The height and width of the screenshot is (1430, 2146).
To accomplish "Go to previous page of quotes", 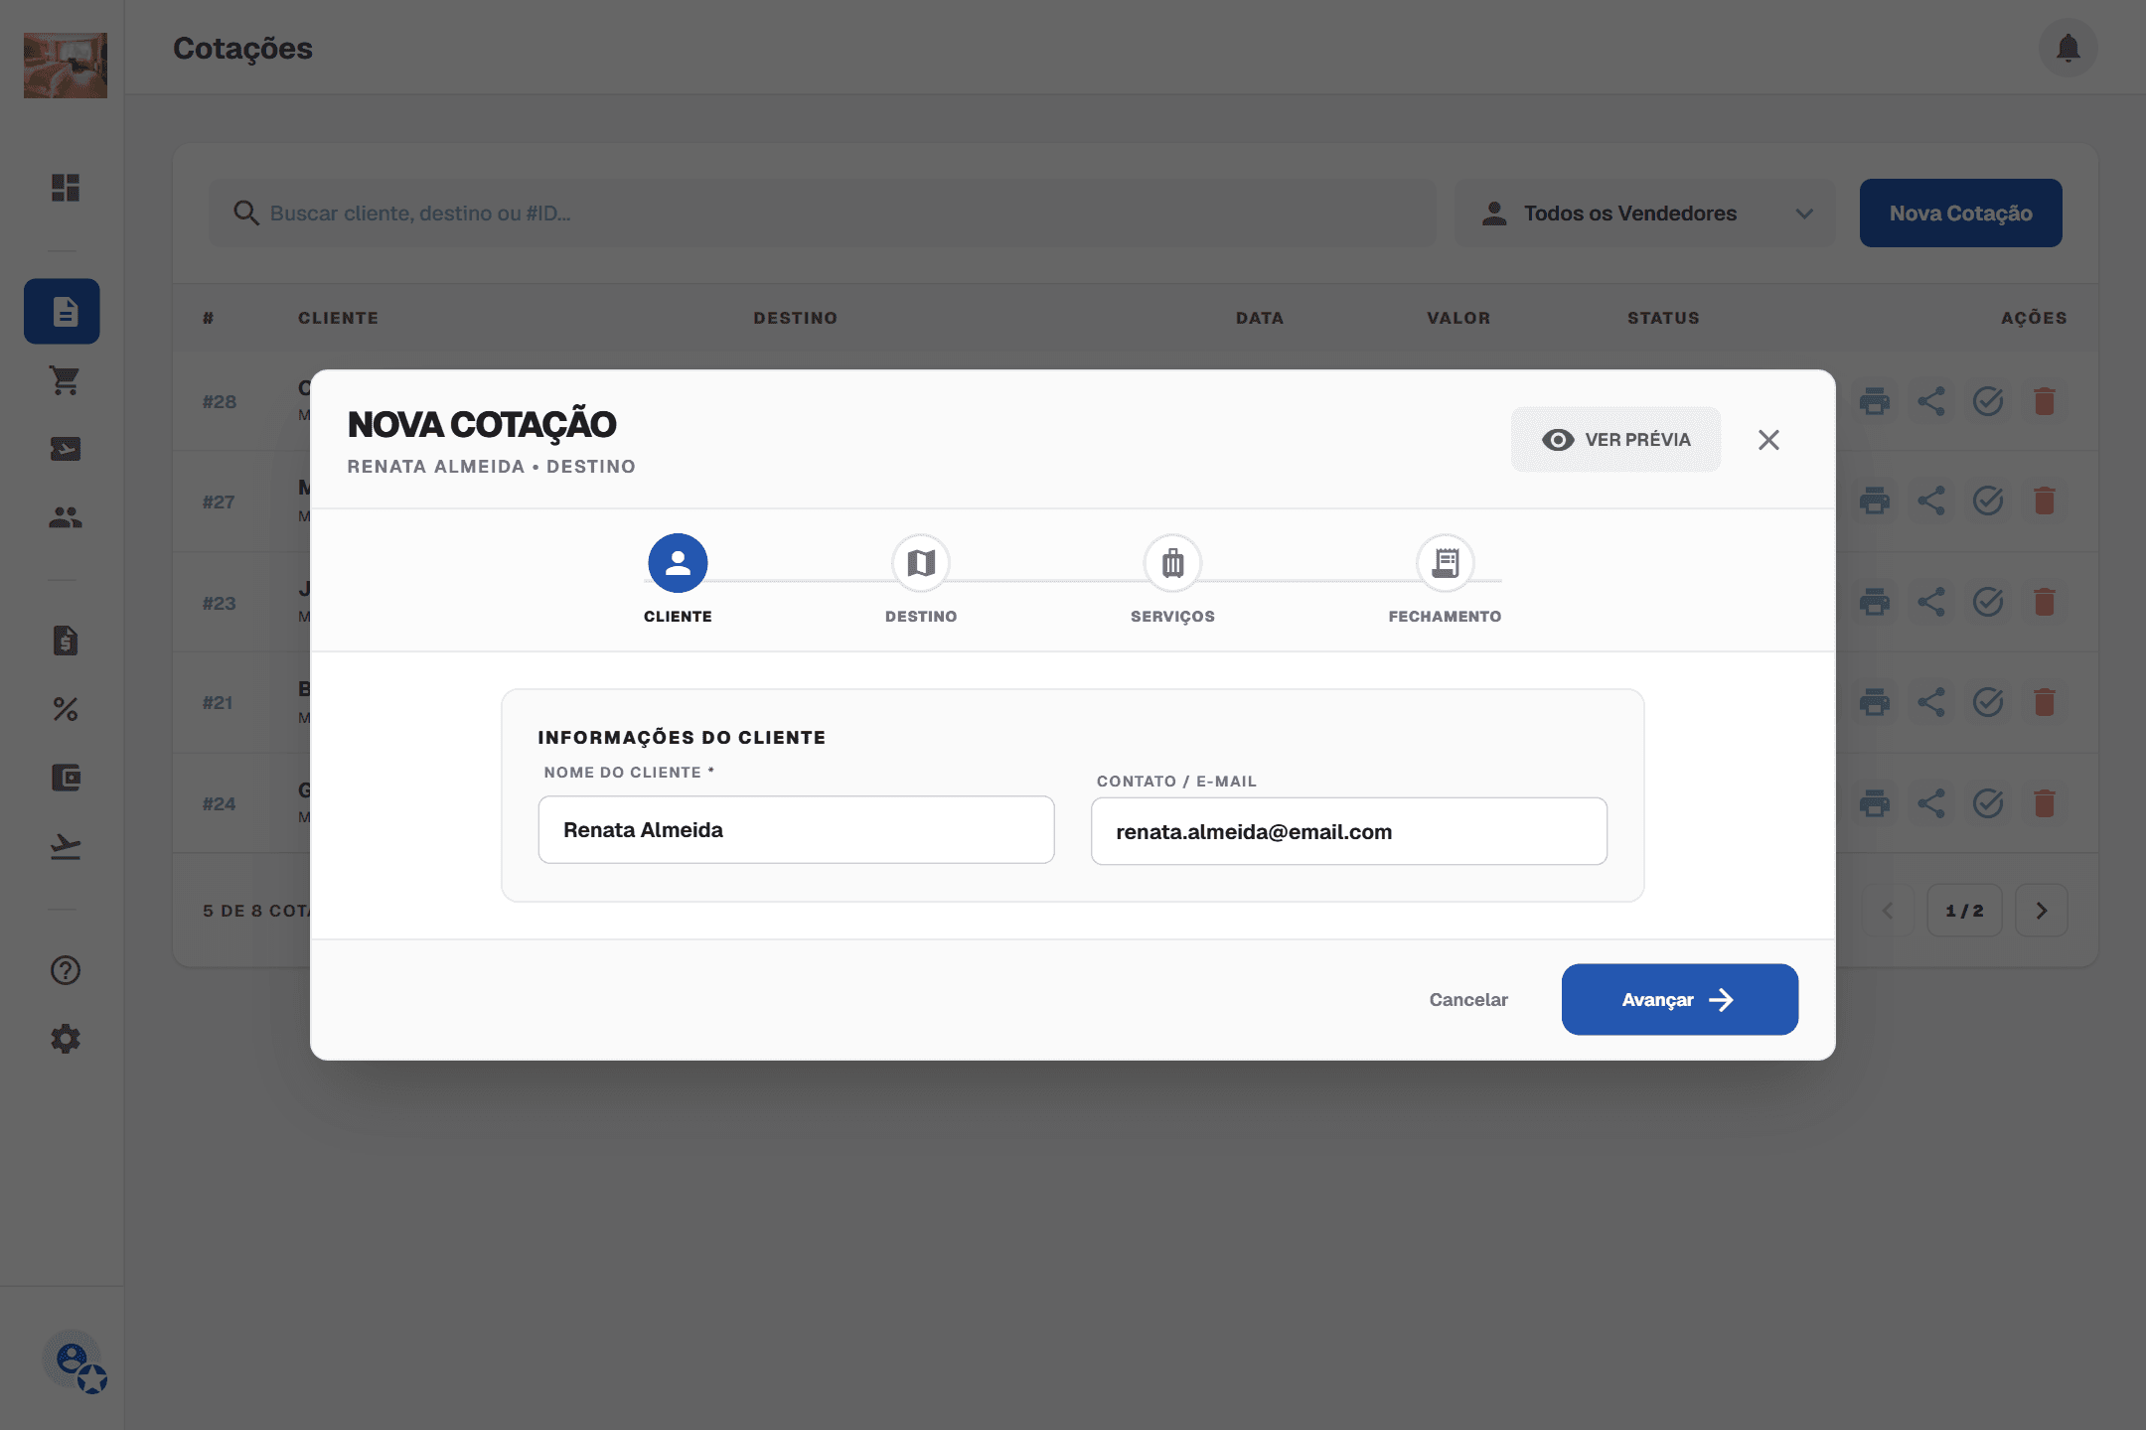I will (1888, 911).
